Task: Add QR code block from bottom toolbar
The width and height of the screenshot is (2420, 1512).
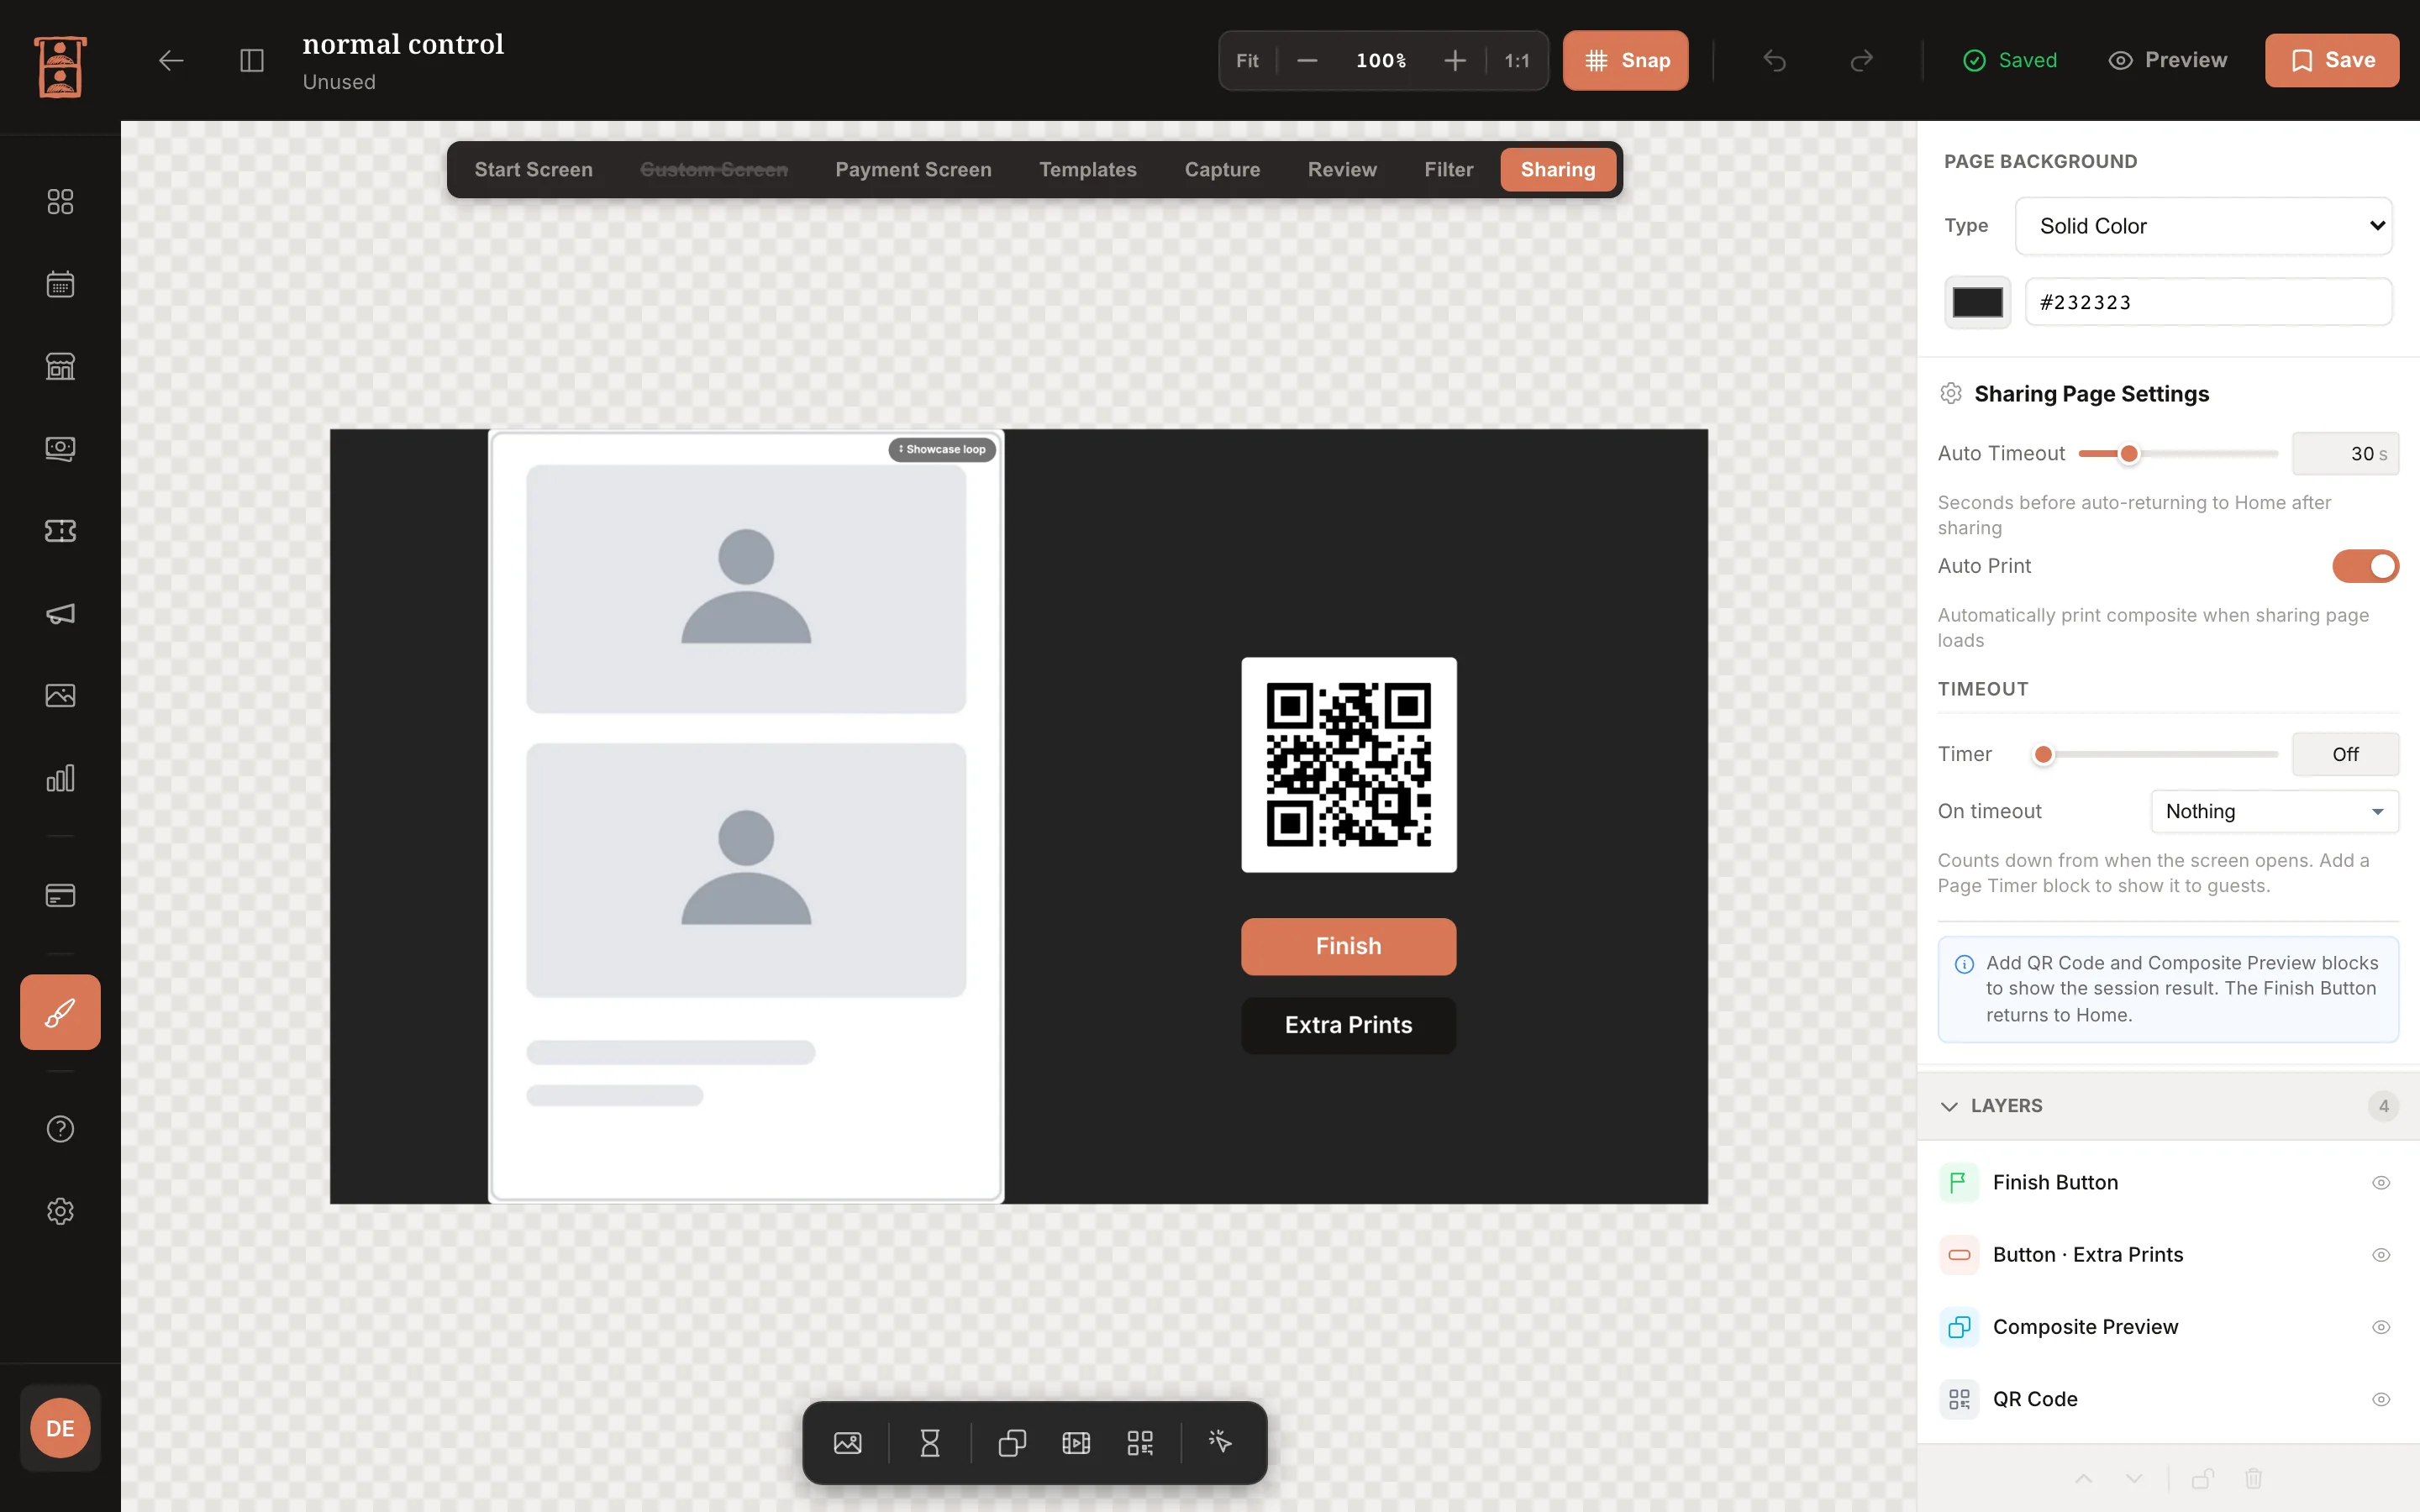Action: (x=1140, y=1442)
